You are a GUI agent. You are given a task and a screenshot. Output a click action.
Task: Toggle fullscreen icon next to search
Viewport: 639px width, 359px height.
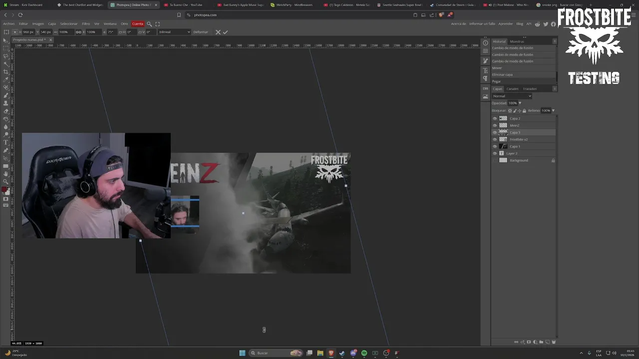(158, 24)
